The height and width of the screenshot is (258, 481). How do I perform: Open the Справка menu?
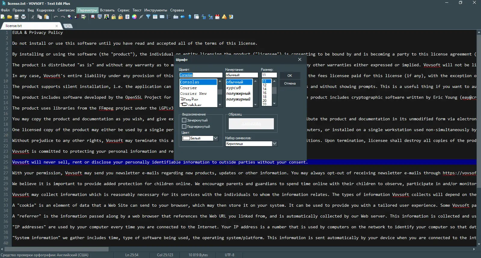(x=177, y=10)
